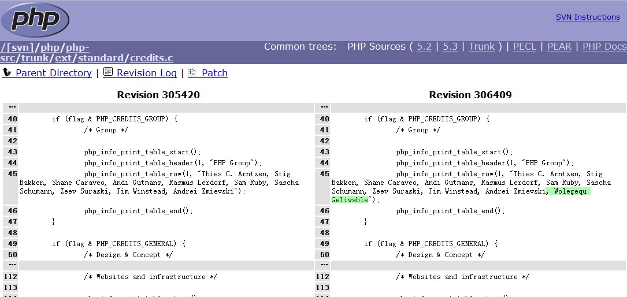Open the PHP Docs tree
The width and height of the screenshot is (627, 297).
604,47
